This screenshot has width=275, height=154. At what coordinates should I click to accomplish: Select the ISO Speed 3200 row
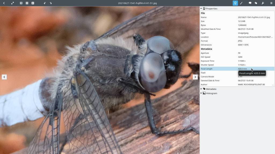click(x=237, y=57)
